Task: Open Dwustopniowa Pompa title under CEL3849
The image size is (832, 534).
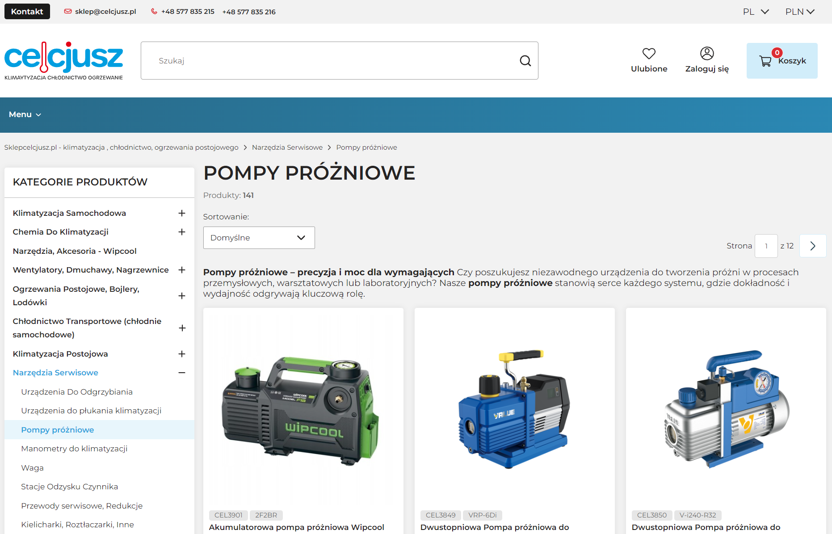Action: pyautogui.click(x=495, y=527)
